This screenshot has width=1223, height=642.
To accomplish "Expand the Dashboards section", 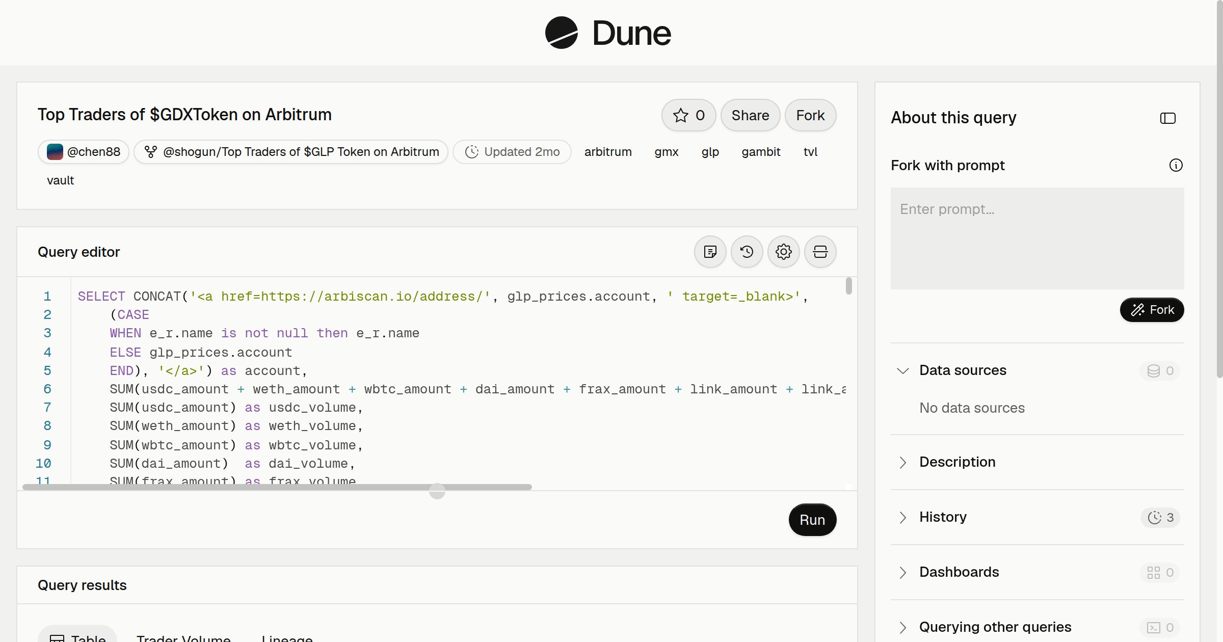I will point(902,572).
